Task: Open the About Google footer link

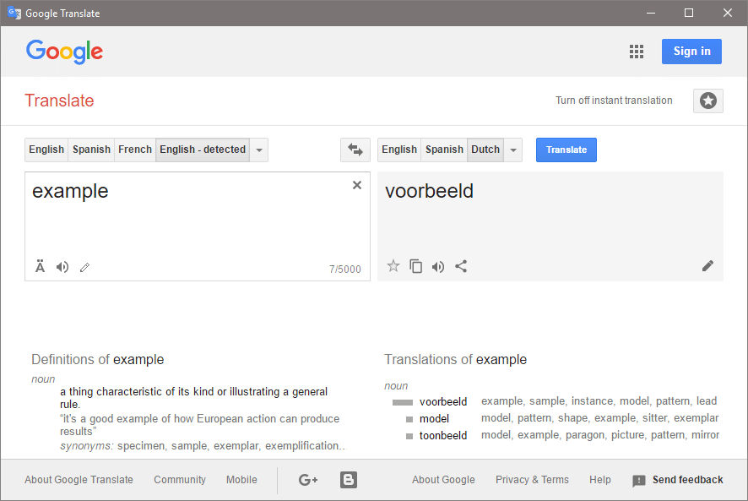Action: click(x=443, y=480)
